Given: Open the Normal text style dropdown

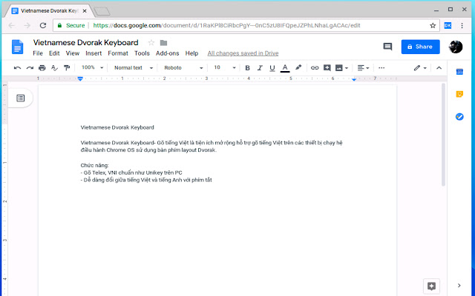Looking at the screenshot, I should click(134, 68).
